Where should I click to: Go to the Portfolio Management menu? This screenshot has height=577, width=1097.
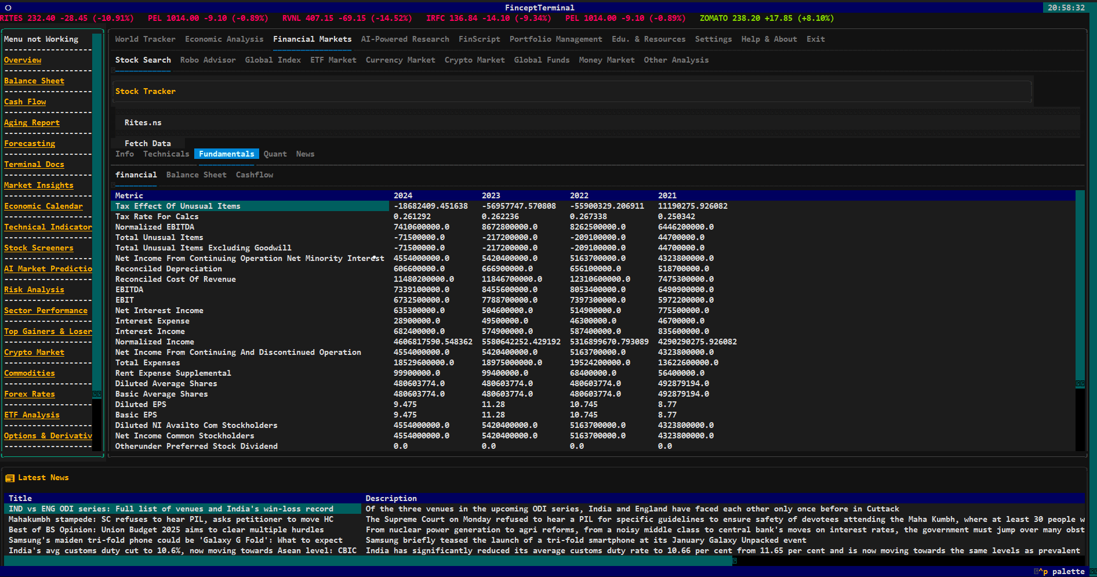(555, 39)
